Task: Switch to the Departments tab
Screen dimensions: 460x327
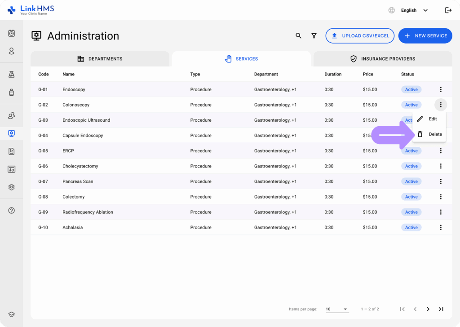Action: pyautogui.click(x=100, y=59)
